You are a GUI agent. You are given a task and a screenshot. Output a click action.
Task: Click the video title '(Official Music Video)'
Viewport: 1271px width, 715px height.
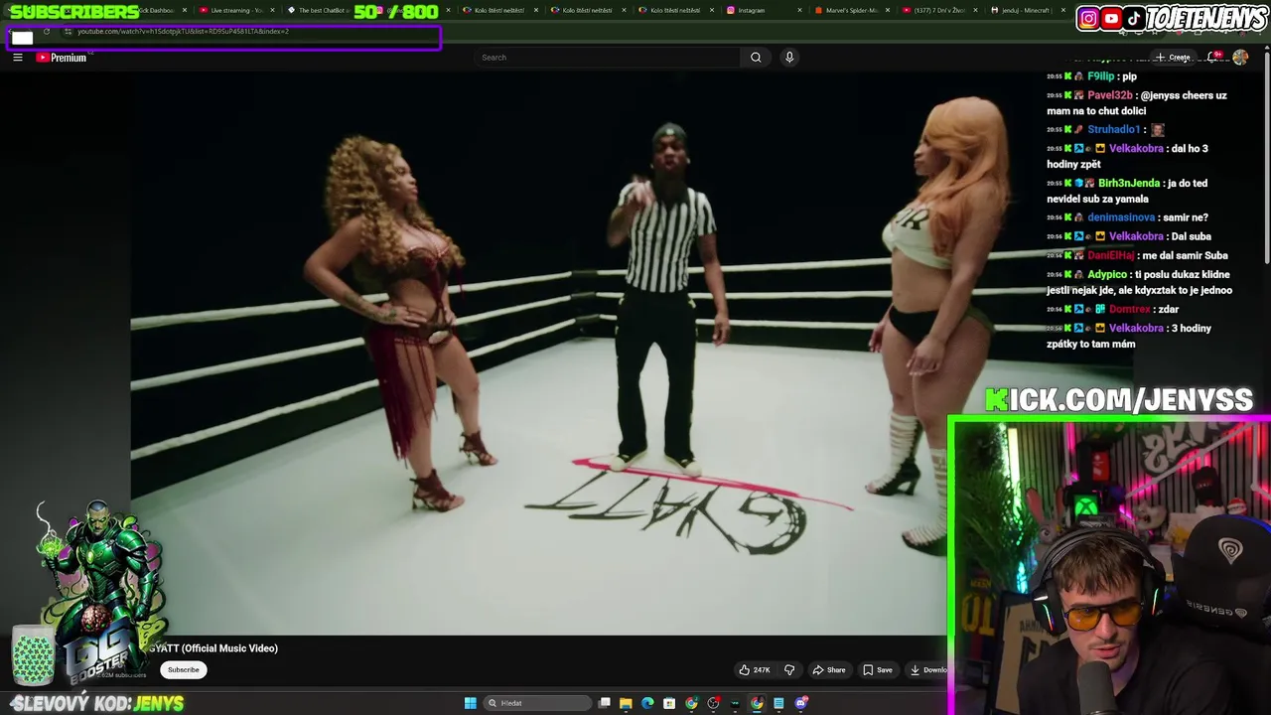tap(229, 648)
